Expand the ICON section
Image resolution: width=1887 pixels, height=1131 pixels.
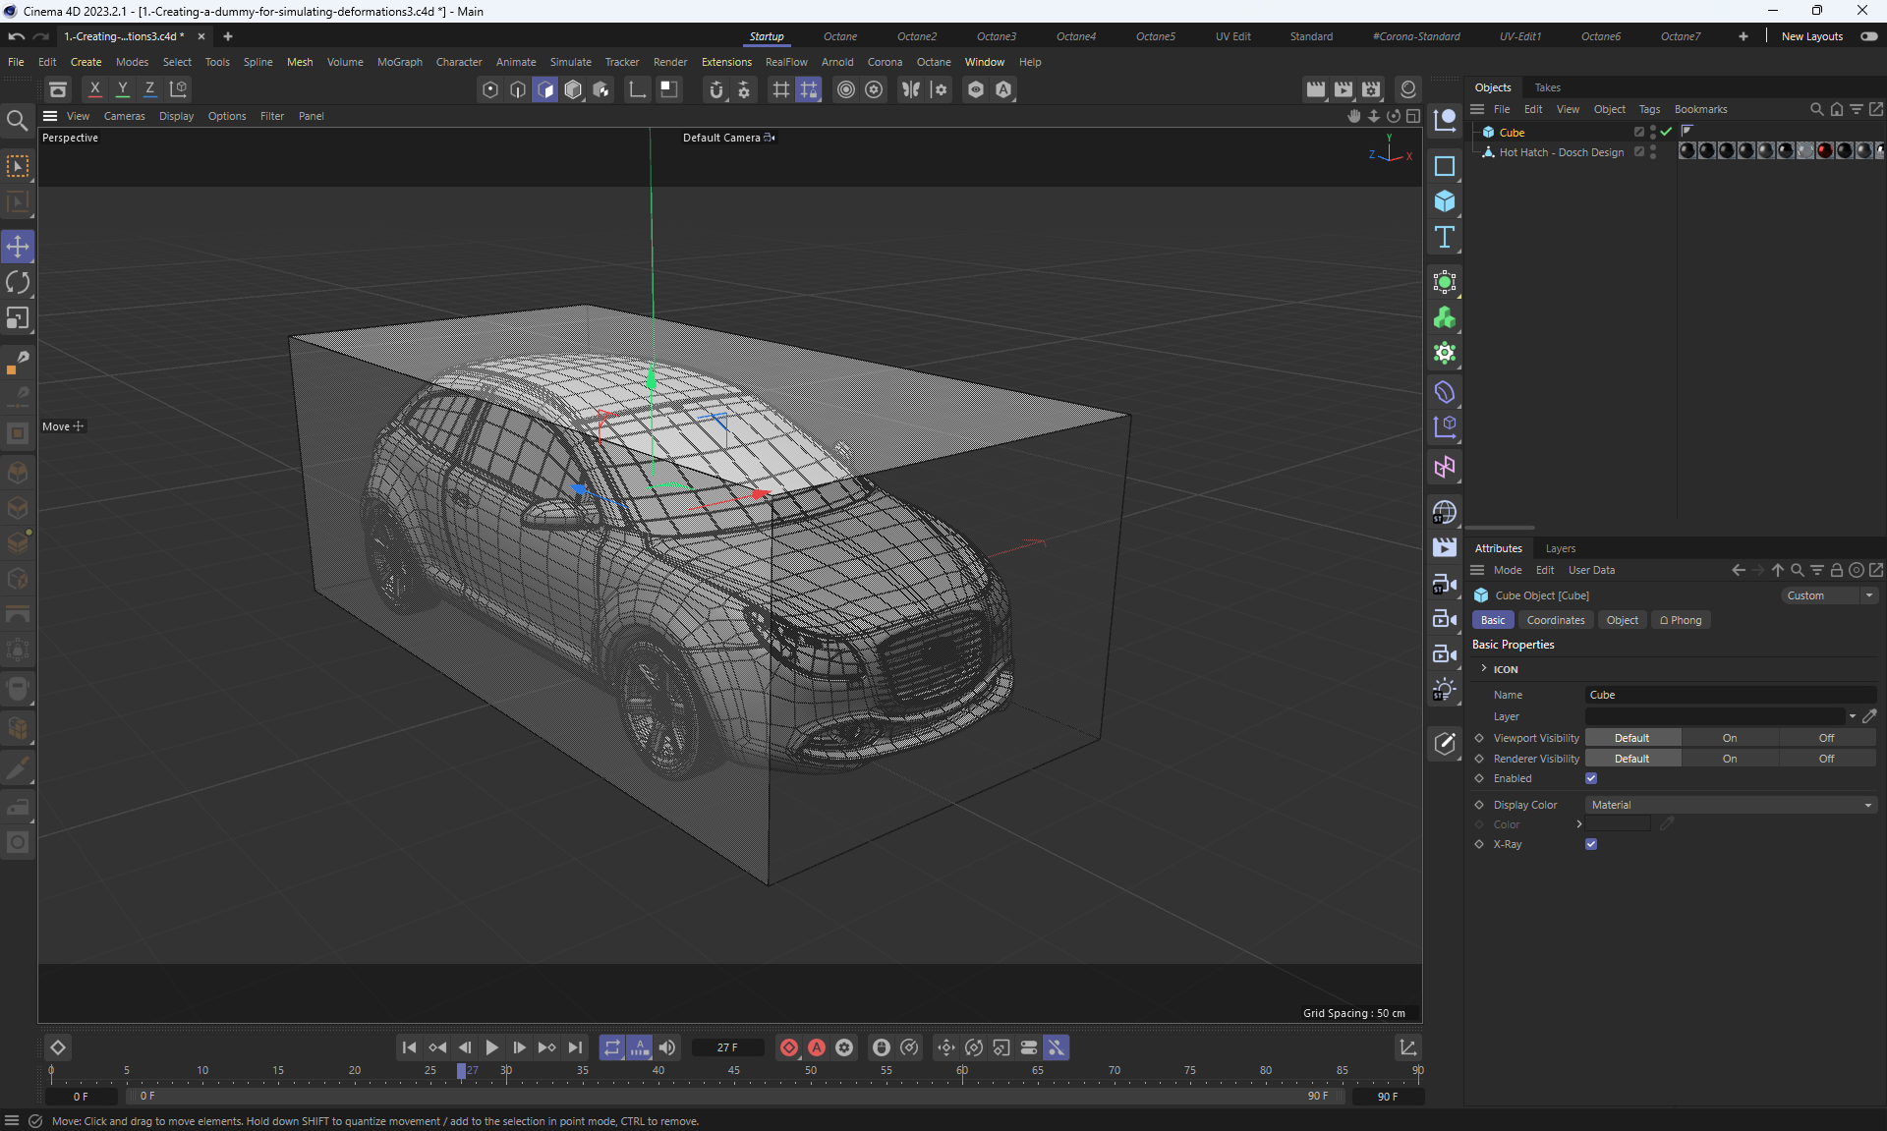(x=1484, y=669)
